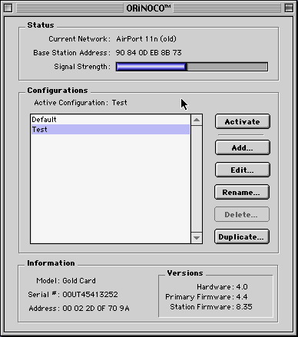Viewport: 298px width, 337px height.
Task: Click the Model: Gold Card text
Action: (66, 281)
